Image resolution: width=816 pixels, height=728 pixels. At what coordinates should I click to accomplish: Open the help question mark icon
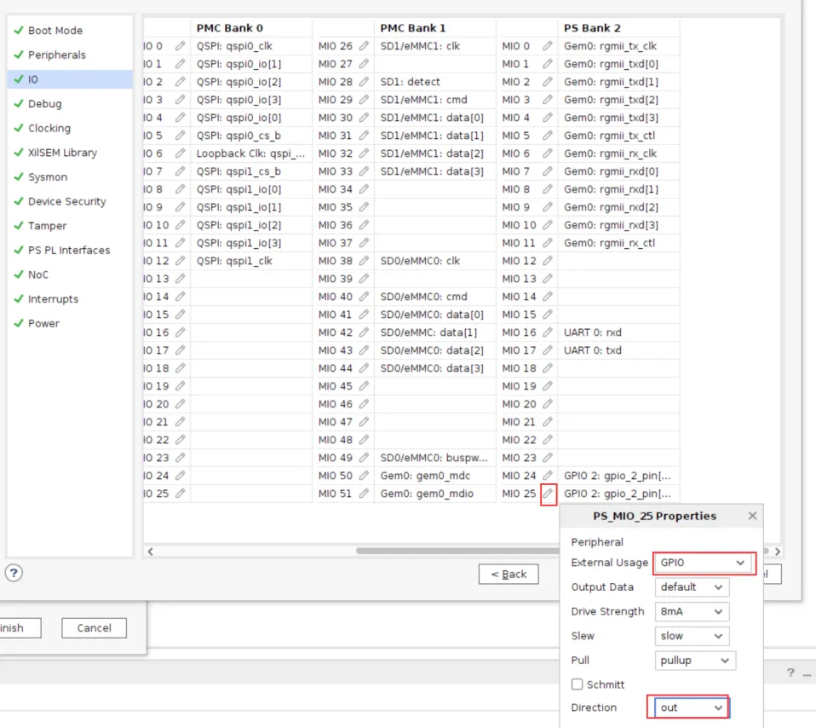tap(14, 572)
